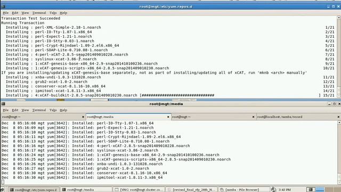Open the Edit menu in the root@mgt:/media window

[x=15, y=110]
